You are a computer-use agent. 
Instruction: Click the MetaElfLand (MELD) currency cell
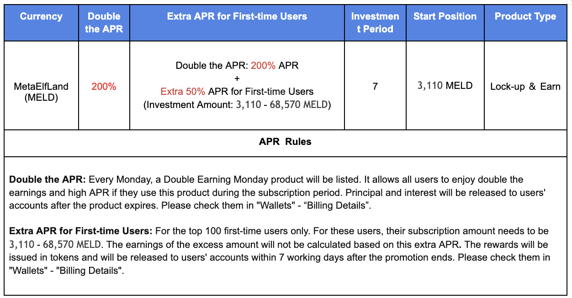[x=41, y=92]
